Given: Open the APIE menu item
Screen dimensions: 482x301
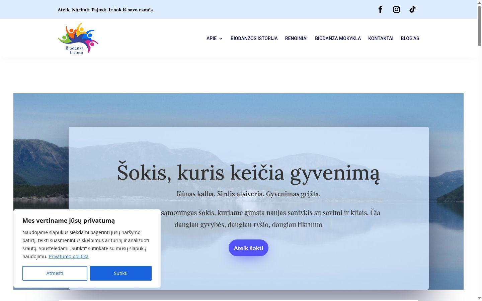Looking at the screenshot, I should click(x=212, y=38).
